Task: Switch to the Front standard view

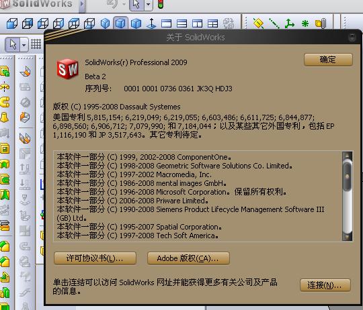Action: click(x=12, y=23)
